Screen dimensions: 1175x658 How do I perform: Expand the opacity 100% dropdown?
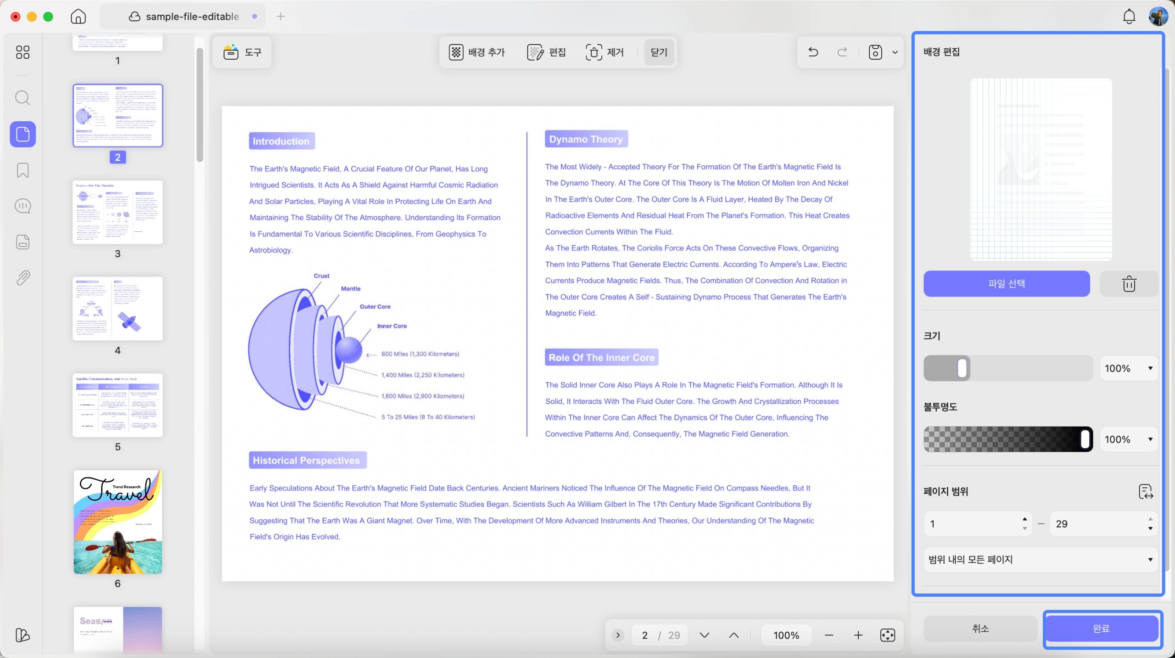(1129, 439)
